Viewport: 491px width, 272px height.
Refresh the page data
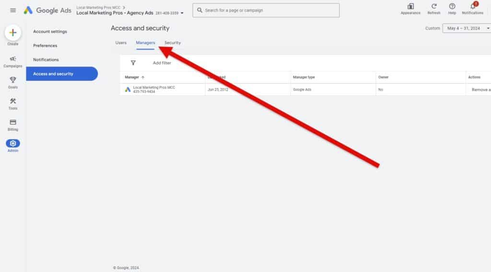point(433,9)
